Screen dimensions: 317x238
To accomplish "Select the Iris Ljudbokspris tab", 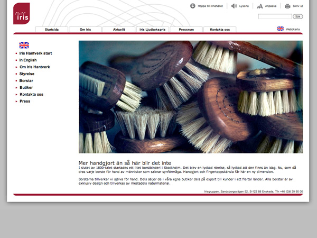I will tap(152, 30).
